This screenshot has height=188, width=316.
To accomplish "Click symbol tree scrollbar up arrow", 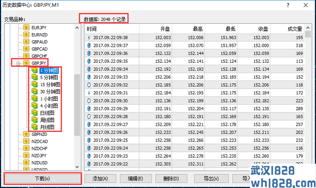I will coord(77,28).
